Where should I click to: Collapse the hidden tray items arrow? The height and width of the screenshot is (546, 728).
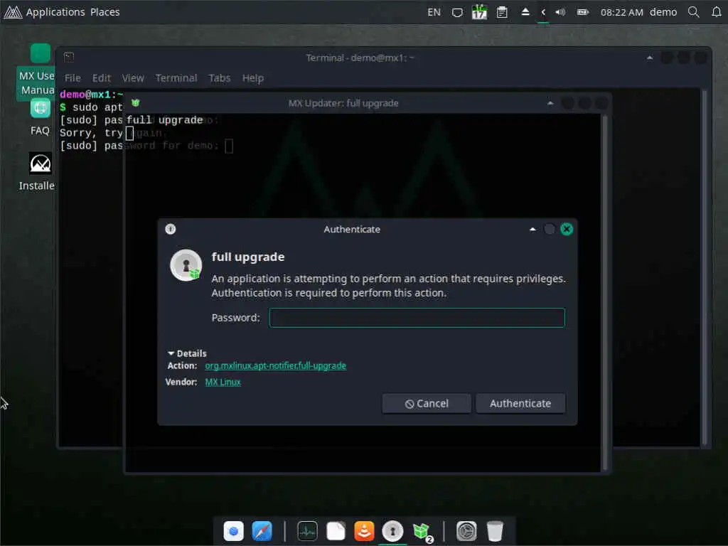[543, 12]
